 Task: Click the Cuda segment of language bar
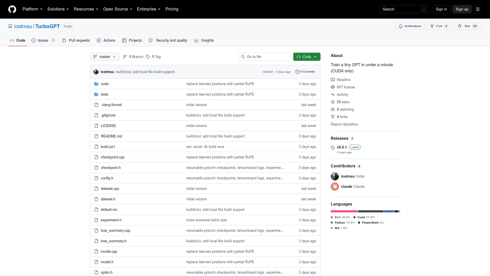tap(371, 211)
